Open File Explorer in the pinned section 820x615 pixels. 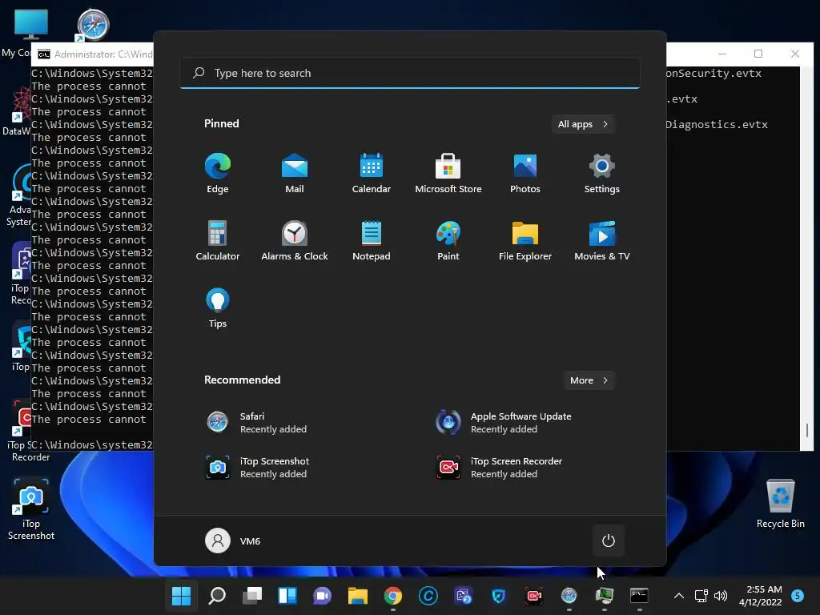pyautogui.click(x=525, y=240)
